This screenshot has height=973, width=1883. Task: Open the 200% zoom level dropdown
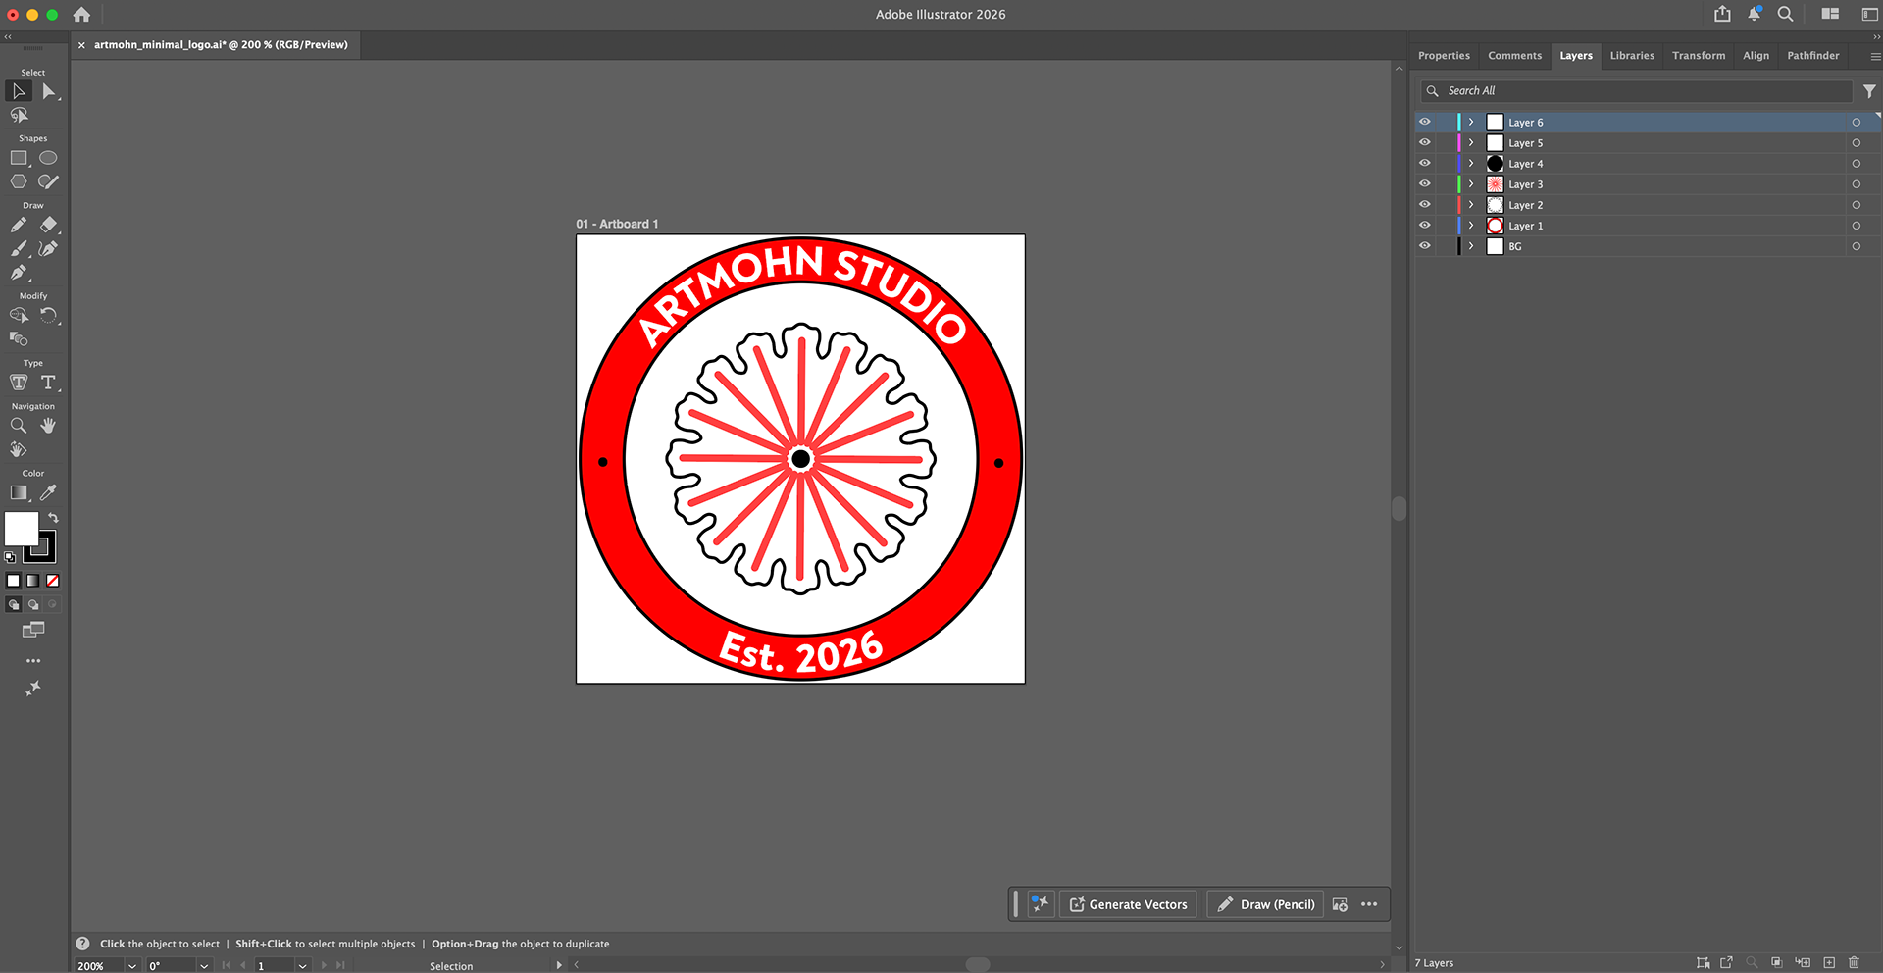pyautogui.click(x=132, y=966)
